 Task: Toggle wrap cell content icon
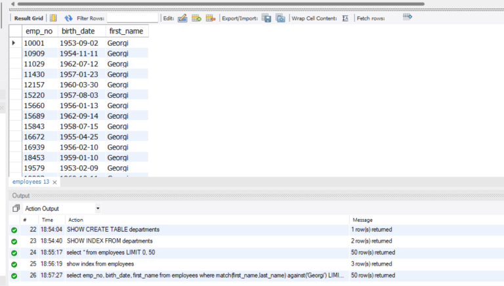(345, 18)
